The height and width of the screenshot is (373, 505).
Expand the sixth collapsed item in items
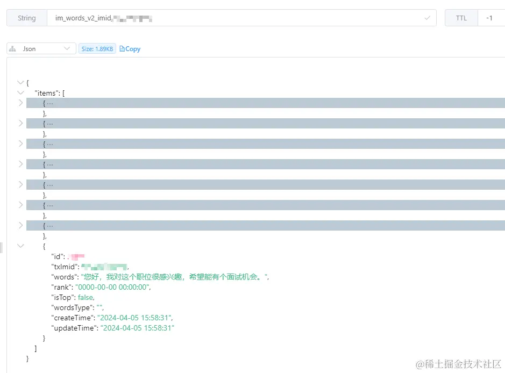(20, 205)
